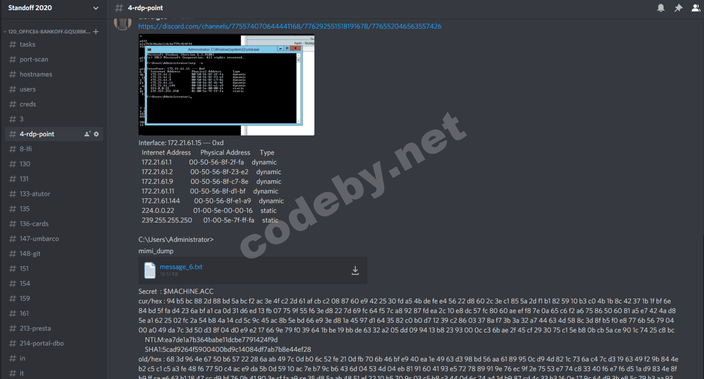Open the 131 channel
This screenshot has width=704, height=379.
pos(54,179)
